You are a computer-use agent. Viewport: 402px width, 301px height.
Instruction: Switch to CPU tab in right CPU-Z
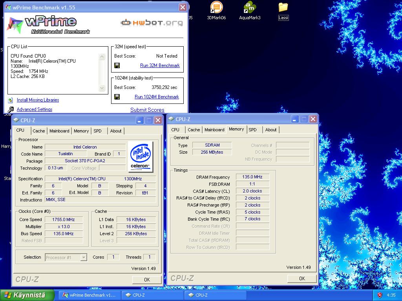tap(175, 130)
